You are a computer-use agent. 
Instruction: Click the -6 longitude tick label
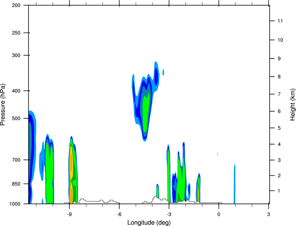(x=119, y=214)
